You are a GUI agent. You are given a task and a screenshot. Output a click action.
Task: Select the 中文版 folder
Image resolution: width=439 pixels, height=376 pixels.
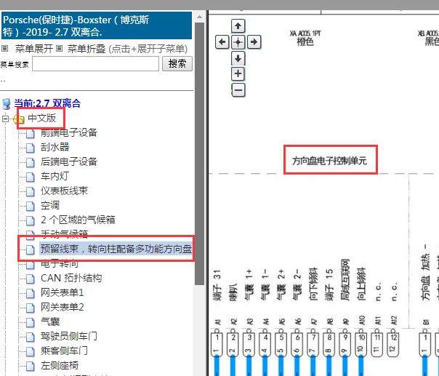tap(41, 118)
